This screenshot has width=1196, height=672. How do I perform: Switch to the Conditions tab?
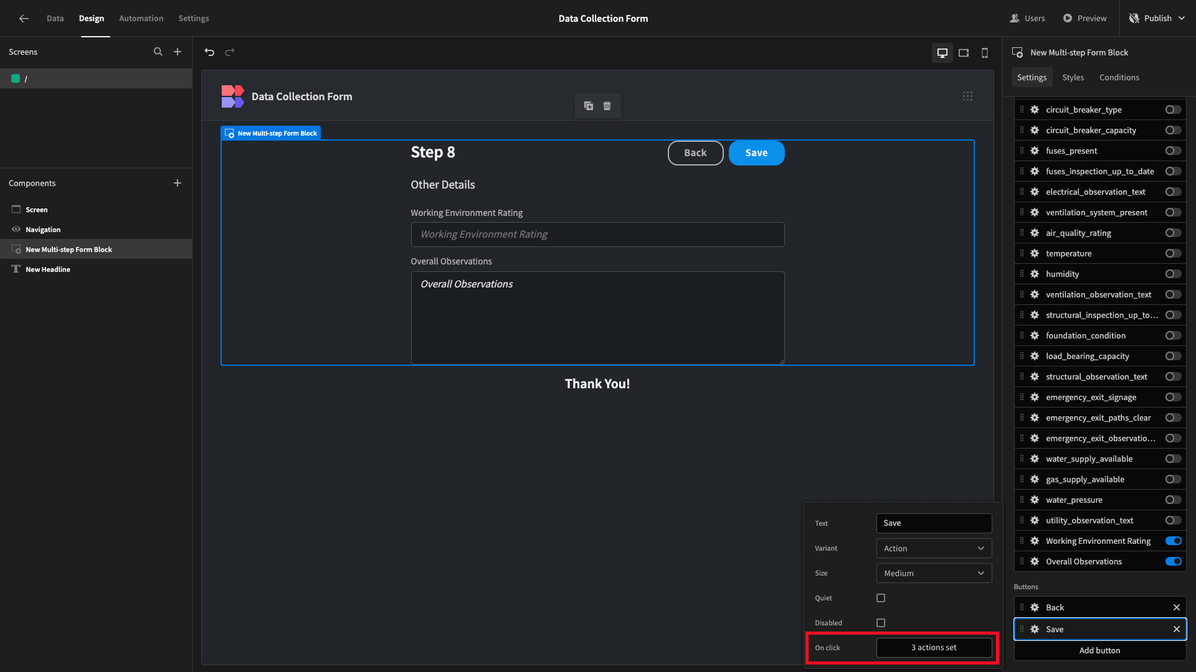tap(1119, 77)
